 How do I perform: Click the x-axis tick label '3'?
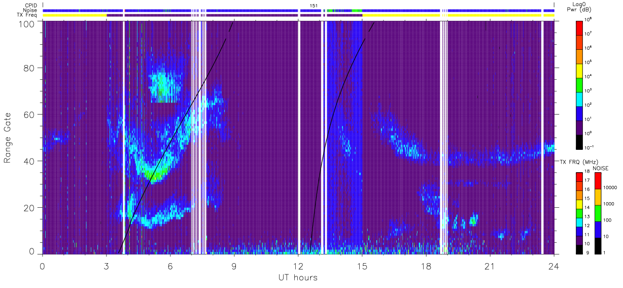coord(107,266)
